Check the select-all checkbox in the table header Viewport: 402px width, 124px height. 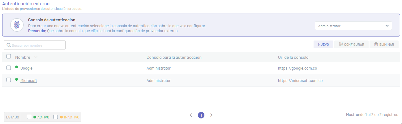pos(9,56)
